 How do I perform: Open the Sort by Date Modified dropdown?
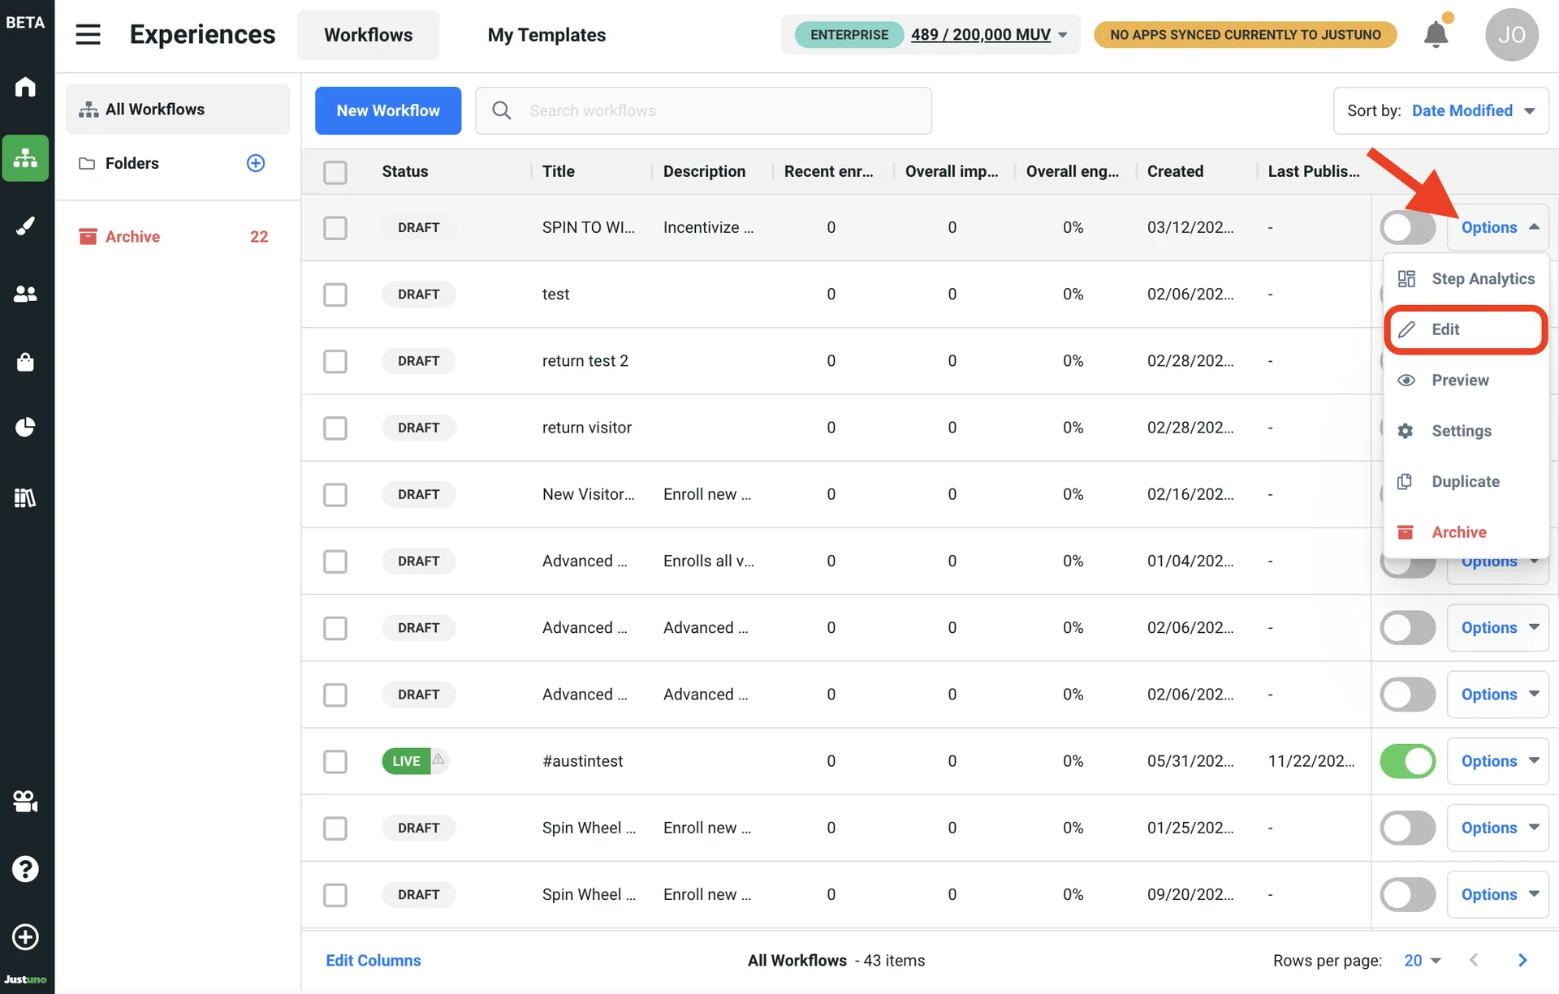coord(1441,110)
